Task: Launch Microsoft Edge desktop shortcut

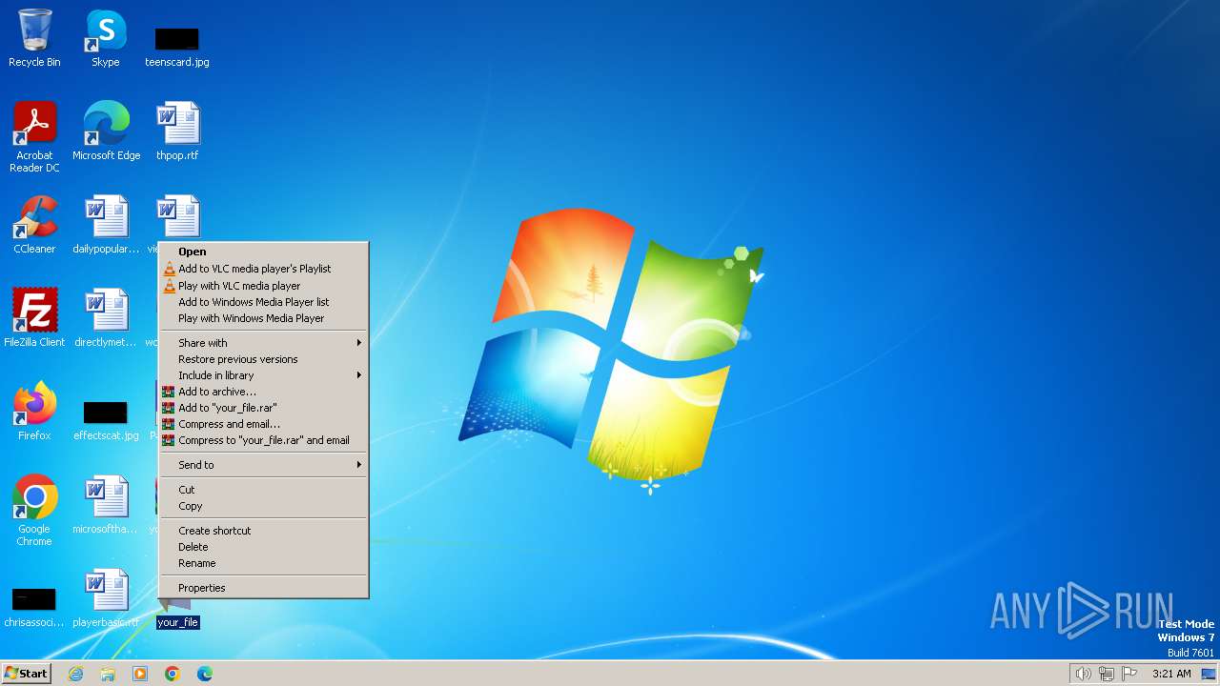Action: pos(106,131)
